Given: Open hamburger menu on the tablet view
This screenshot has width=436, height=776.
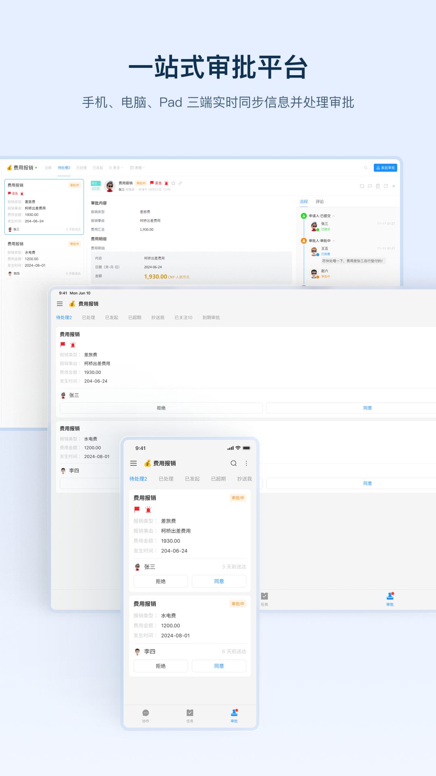Looking at the screenshot, I should pyautogui.click(x=60, y=304).
